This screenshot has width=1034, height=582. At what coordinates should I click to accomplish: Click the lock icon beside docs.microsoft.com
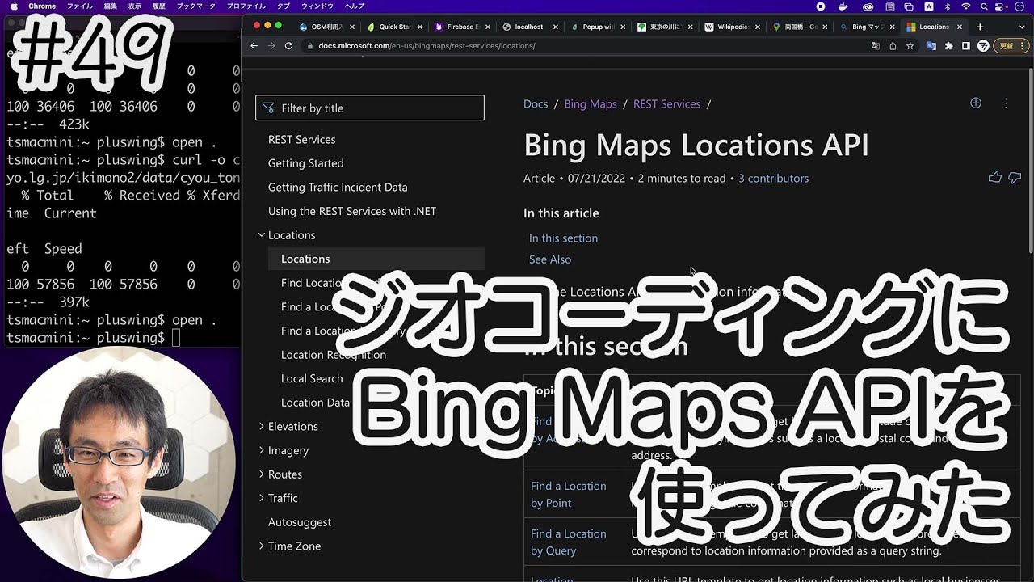point(310,46)
